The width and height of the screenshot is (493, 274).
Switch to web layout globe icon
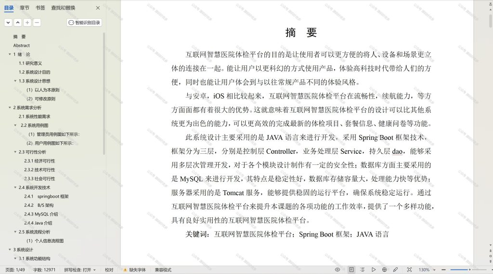point(384,270)
